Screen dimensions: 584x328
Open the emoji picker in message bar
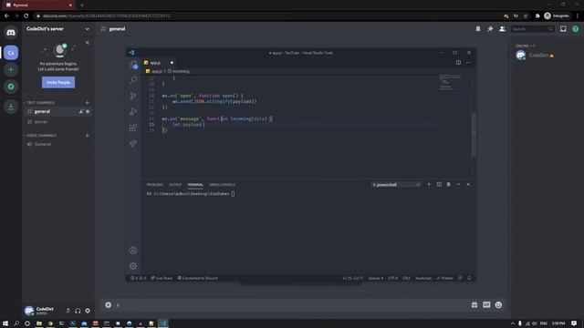pyautogui.click(x=498, y=305)
